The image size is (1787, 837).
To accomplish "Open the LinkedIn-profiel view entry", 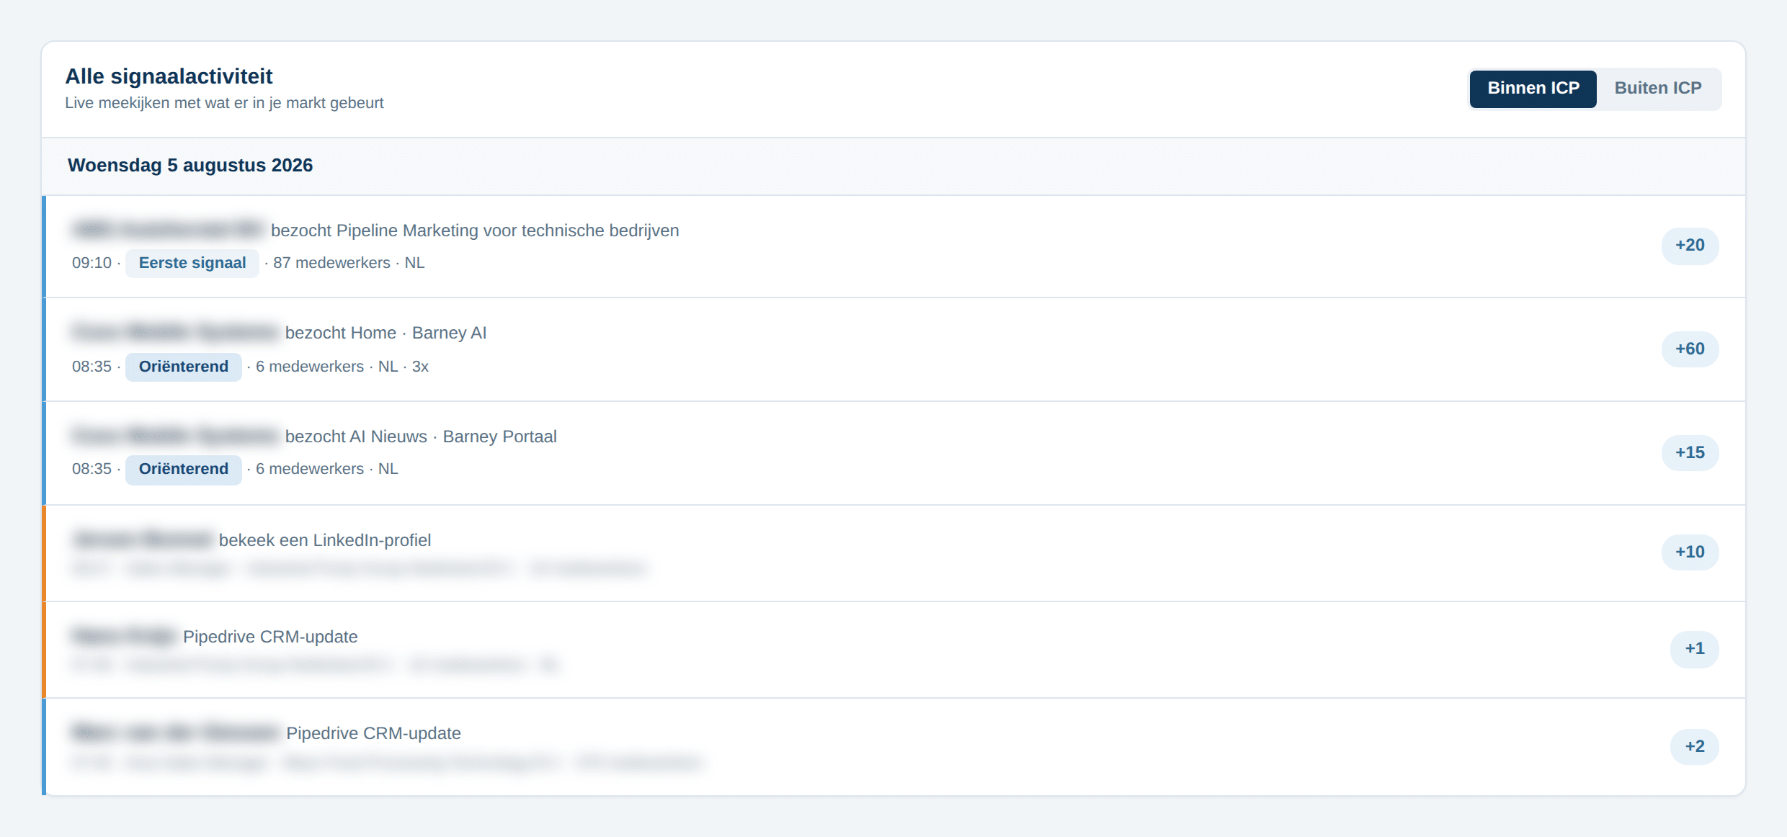I will click(x=893, y=554).
